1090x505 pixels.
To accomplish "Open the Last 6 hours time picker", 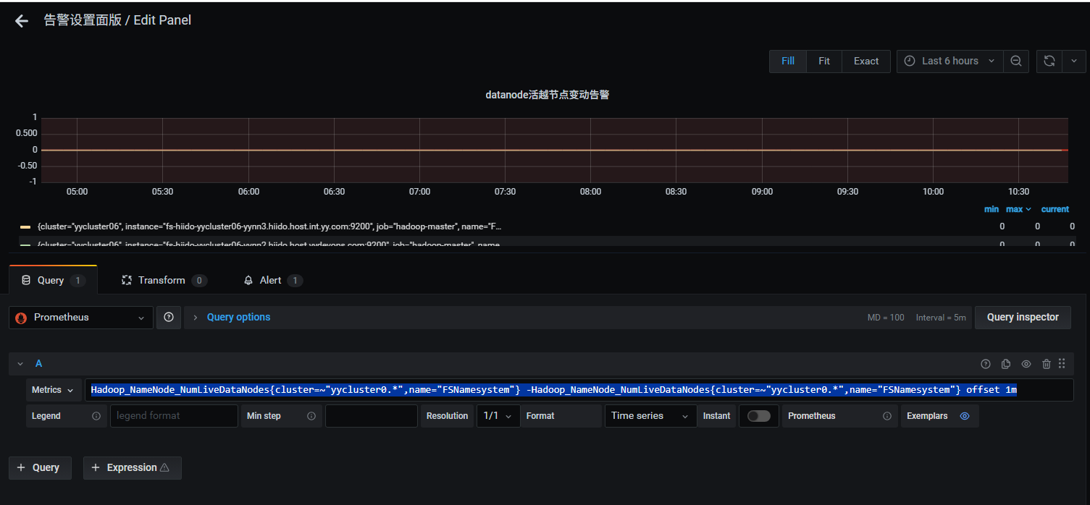I will tap(949, 61).
